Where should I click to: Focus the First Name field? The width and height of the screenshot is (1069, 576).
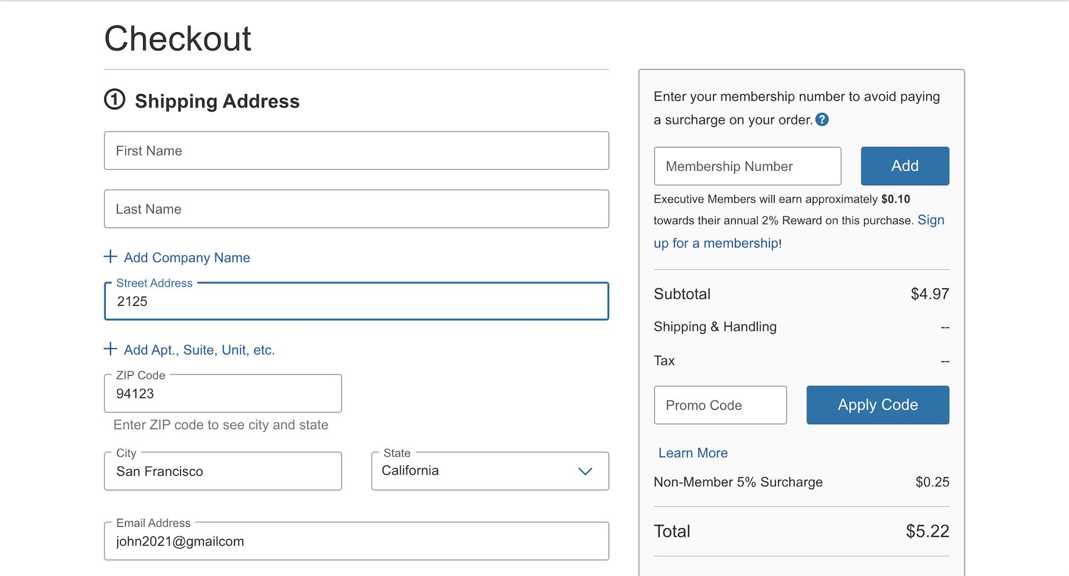tap(356, 151)
